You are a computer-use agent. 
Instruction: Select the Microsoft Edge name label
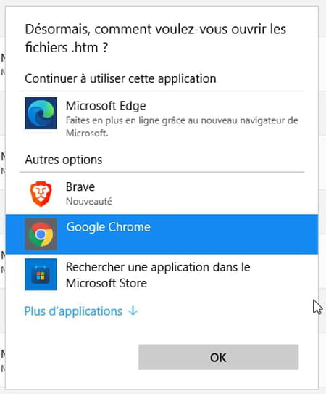(x=106, y=106)
